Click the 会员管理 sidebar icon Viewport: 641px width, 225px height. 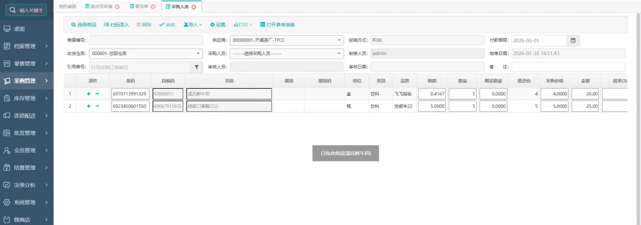coord(7,150)
